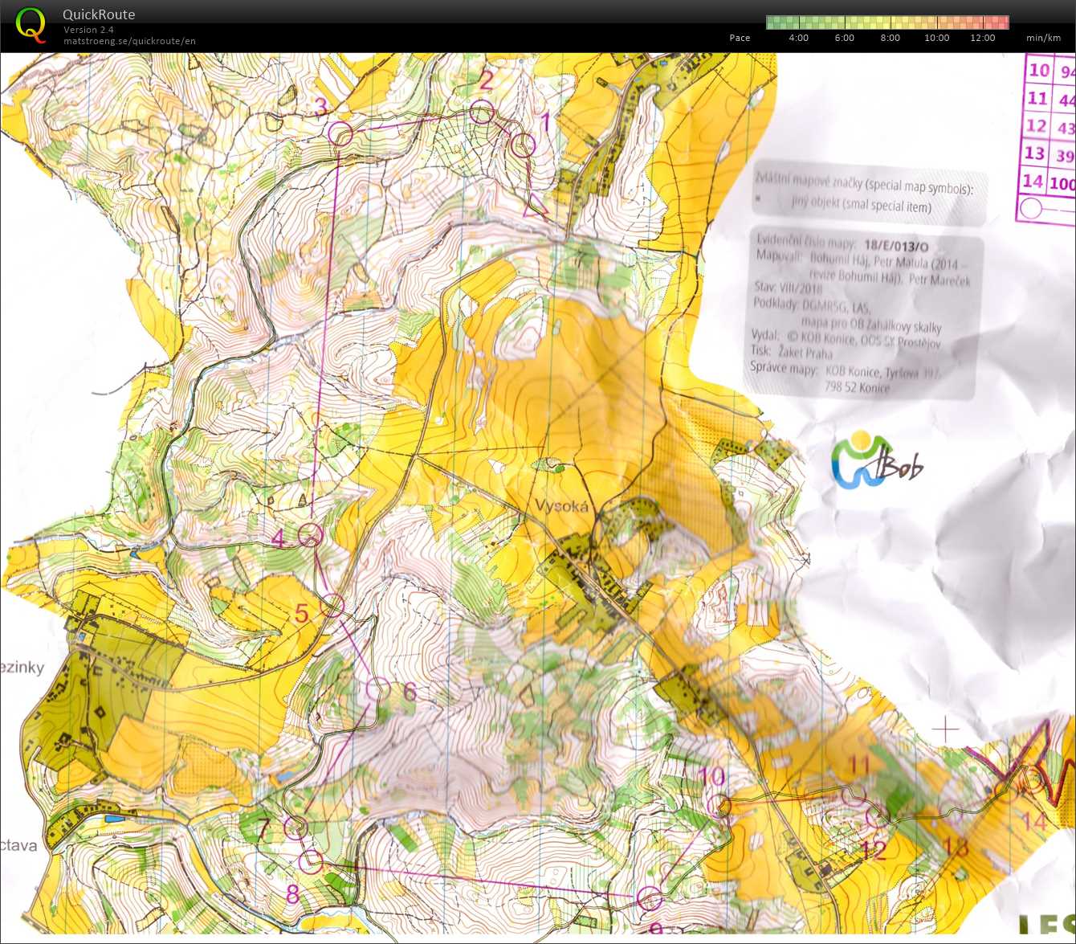Click the black registration cross mark
This screenshot has width=1076, height=944.
(946, 729)
